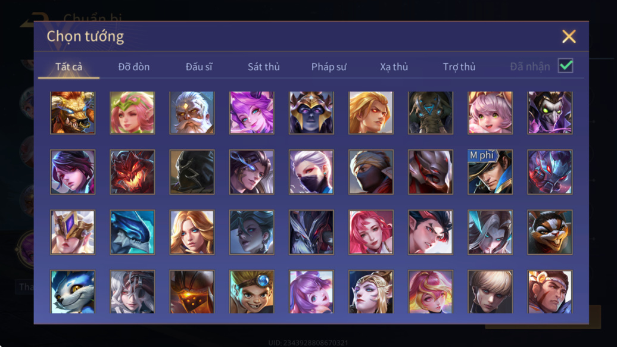Viewport: 617px width, 347px height.
Task: Choose the white-bearded old man hero
Action: point(192,113)
